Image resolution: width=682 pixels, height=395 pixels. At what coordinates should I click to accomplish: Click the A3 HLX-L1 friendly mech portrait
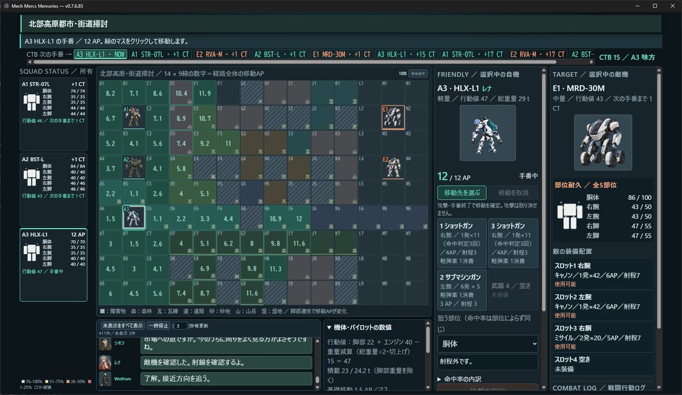487,132
